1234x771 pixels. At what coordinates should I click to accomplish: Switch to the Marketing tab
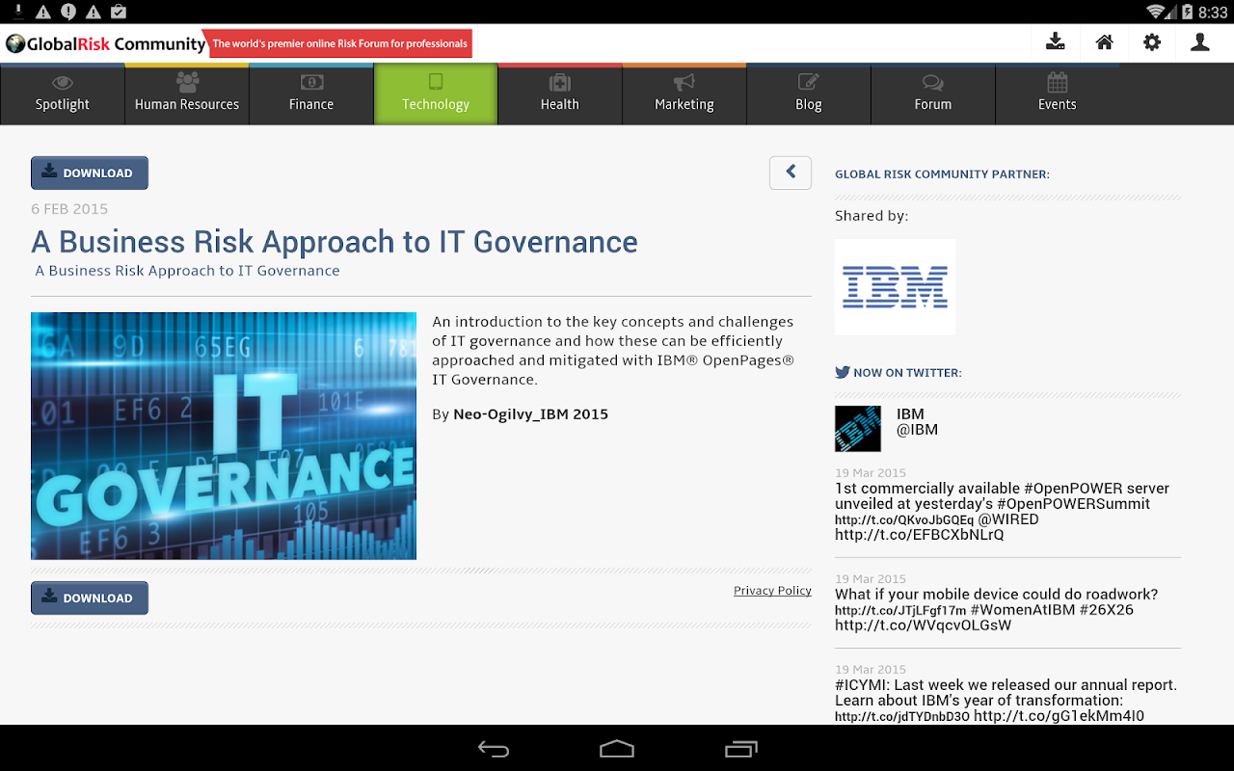tap(684, 94)
